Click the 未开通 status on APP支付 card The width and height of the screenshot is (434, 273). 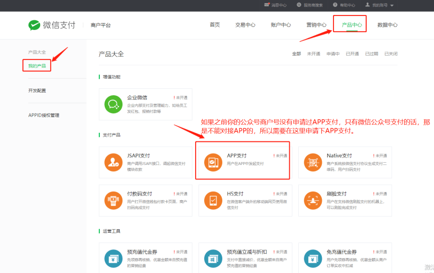coord(281,155)
